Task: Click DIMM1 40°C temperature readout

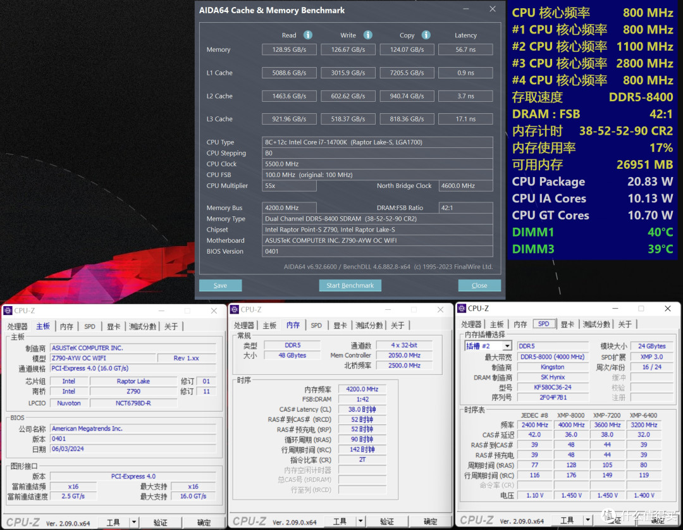Action: (x=593, y=232)
